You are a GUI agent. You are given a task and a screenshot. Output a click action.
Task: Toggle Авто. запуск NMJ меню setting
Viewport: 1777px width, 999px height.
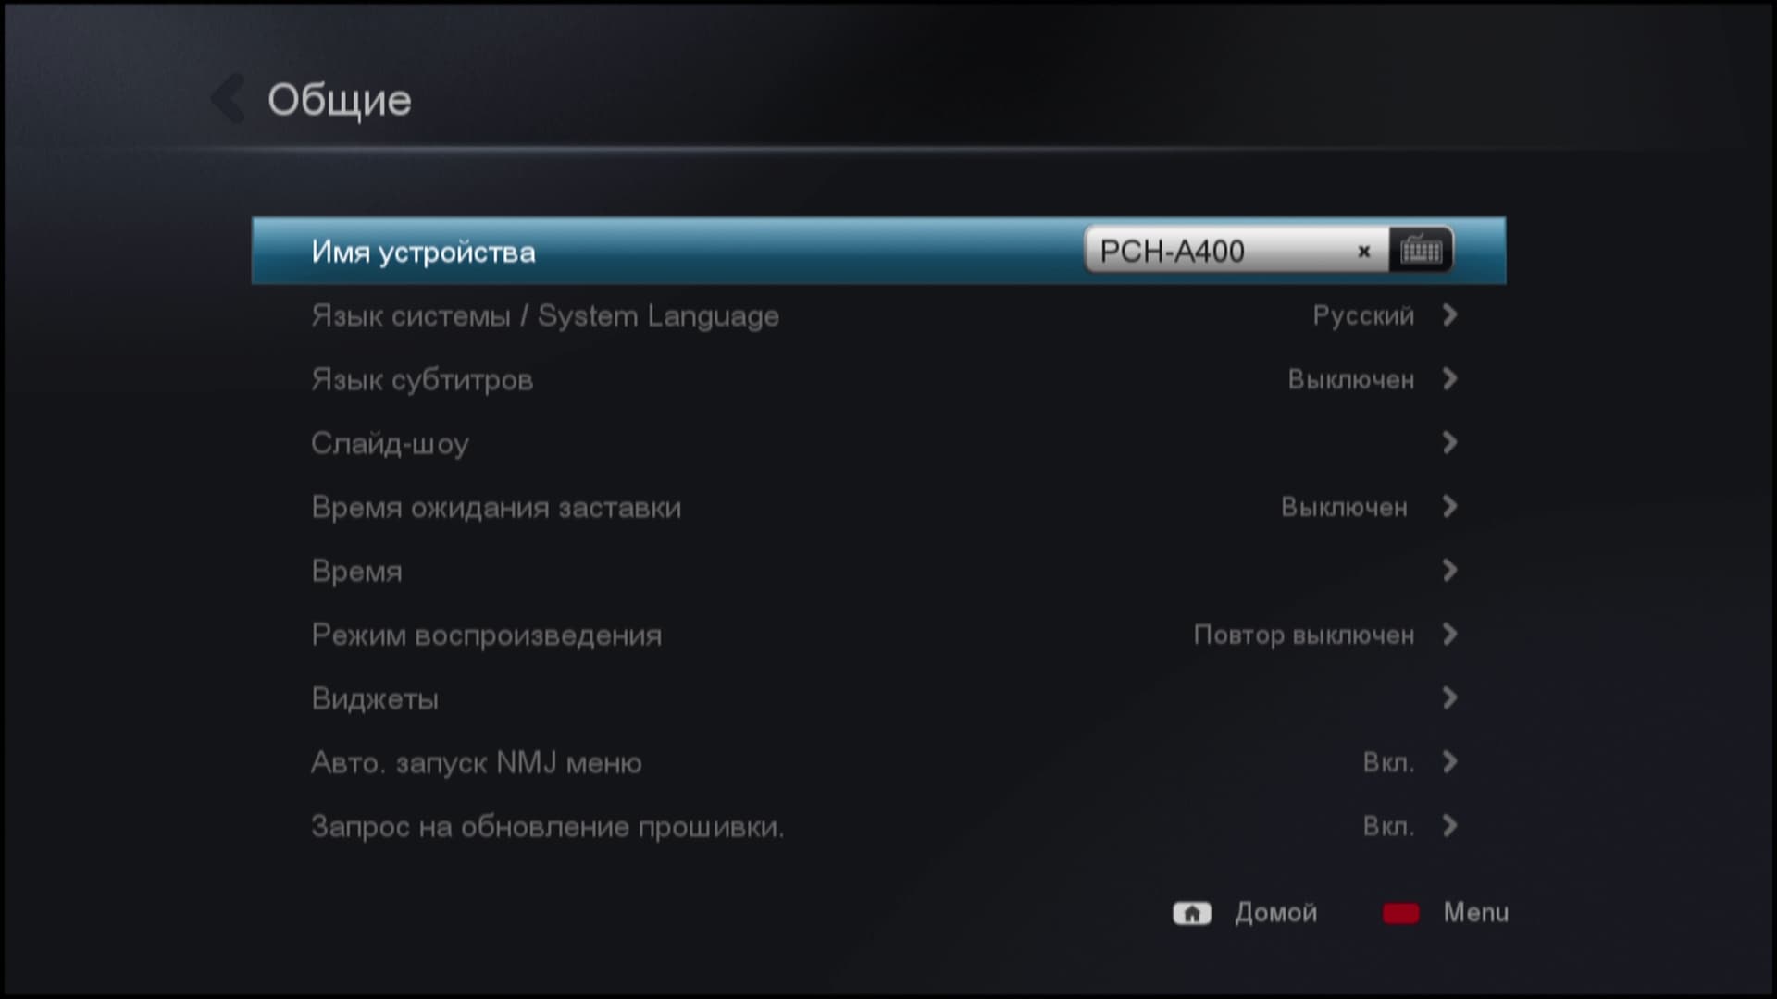coord(879,762)
